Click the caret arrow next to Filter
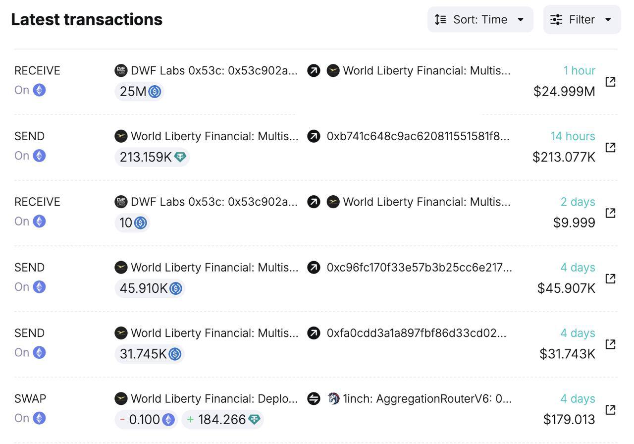 pyautogui.click(x=608, y=20)
